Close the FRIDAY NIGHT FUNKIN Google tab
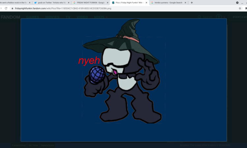 (x=108, y=3)
